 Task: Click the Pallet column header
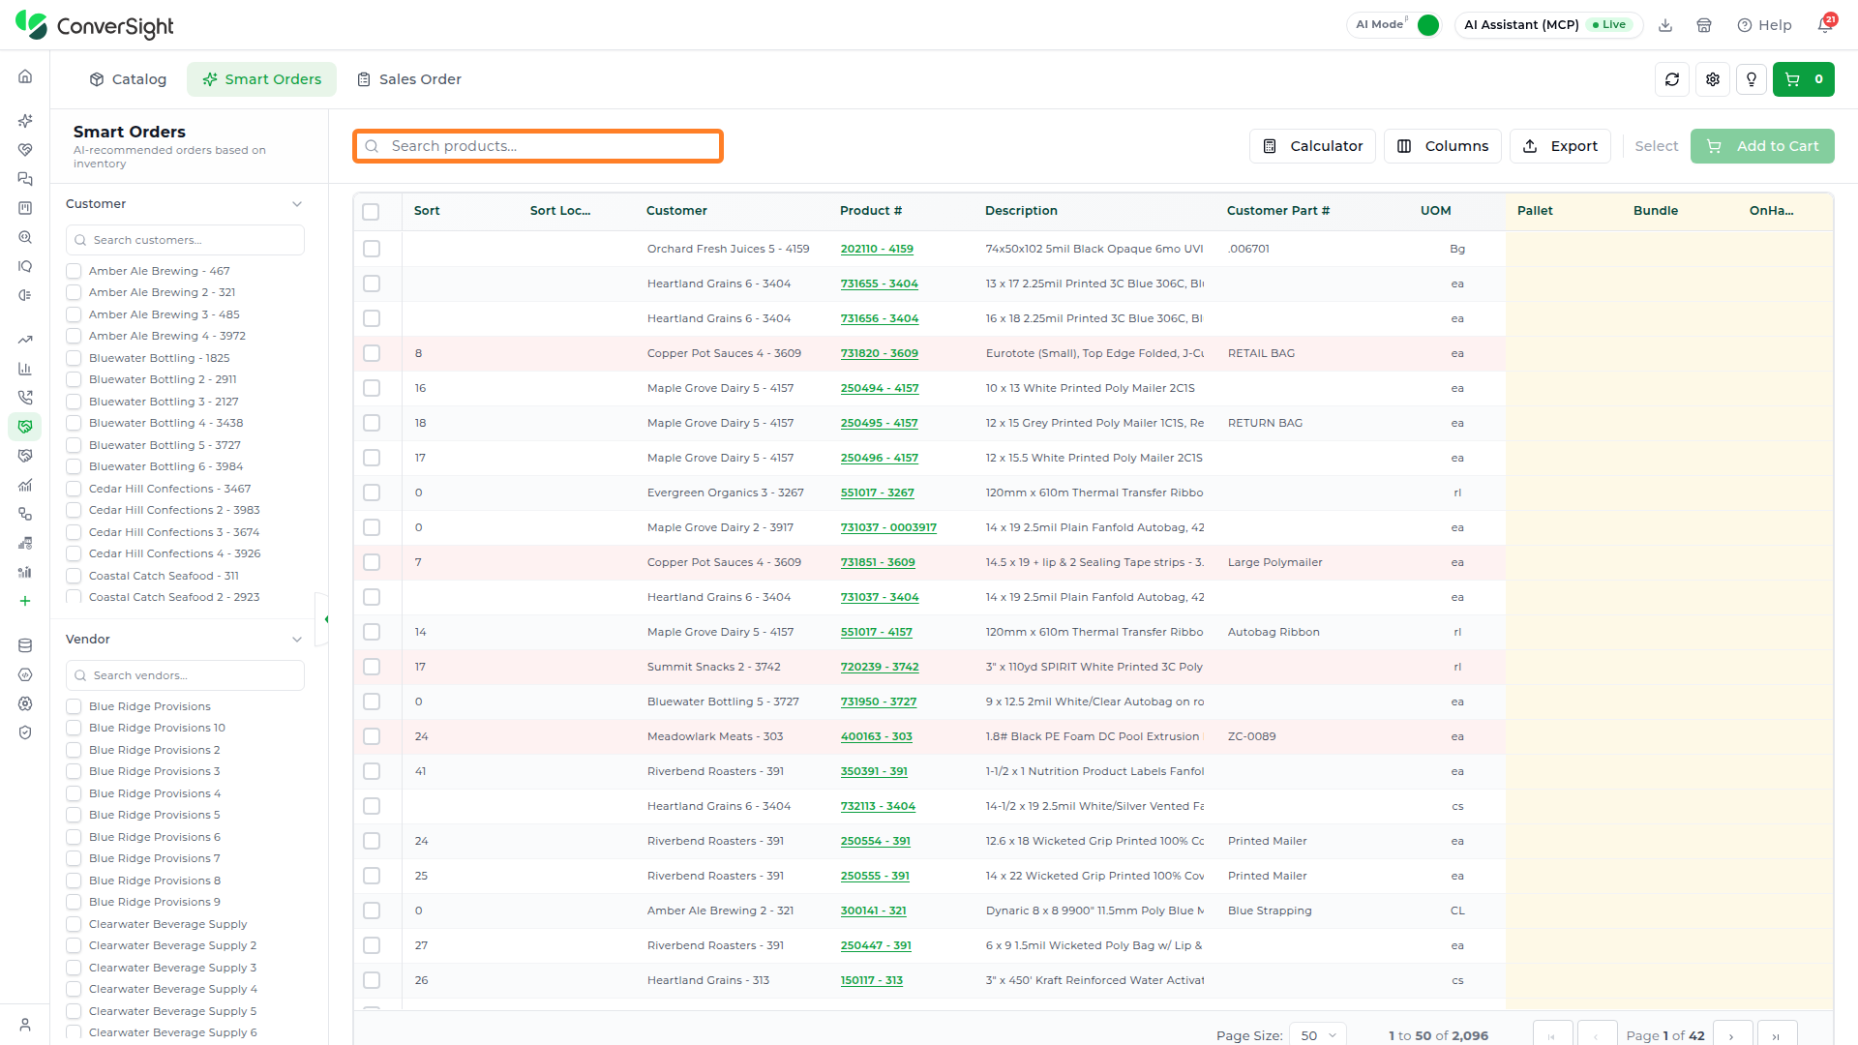click(x=1535, y=211)
